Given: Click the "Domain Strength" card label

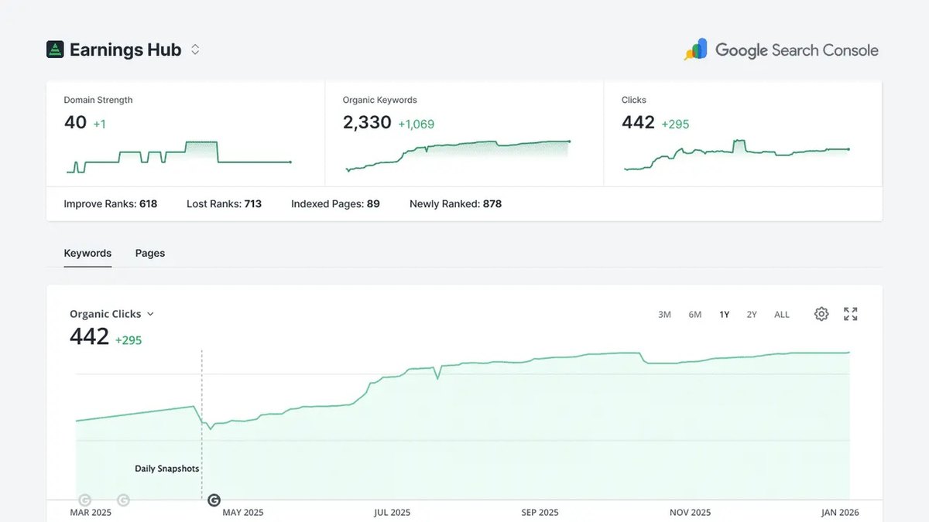Looking at the screenshot, I should (98, 100).
